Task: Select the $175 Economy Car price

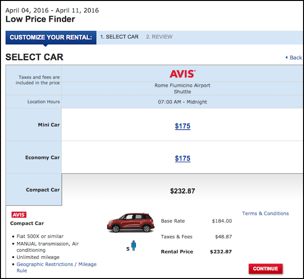Action: coord(182,158)
